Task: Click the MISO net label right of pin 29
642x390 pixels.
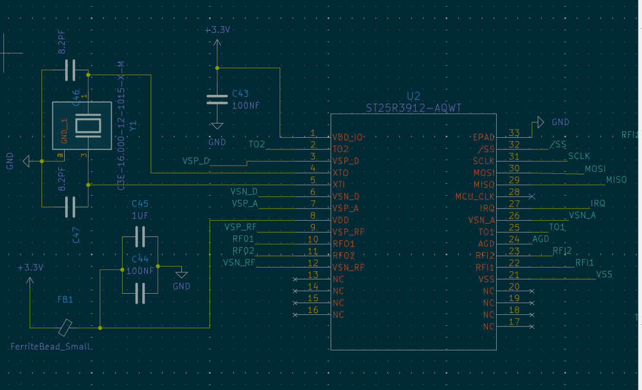Action: [616, 180]
